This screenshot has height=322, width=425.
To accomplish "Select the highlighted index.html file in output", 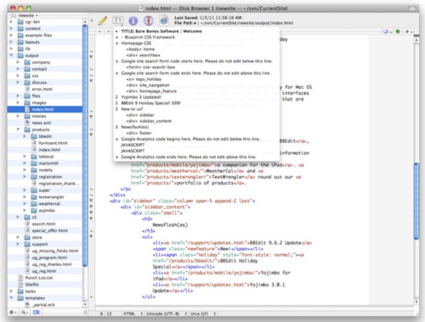I will coord(45,109).
